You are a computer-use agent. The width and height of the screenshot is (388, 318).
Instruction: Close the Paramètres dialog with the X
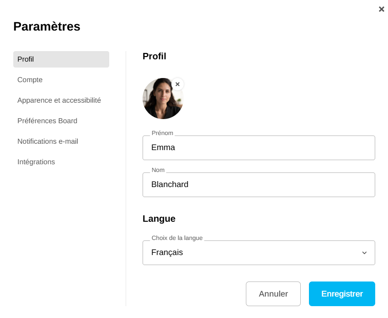[382, 9]
